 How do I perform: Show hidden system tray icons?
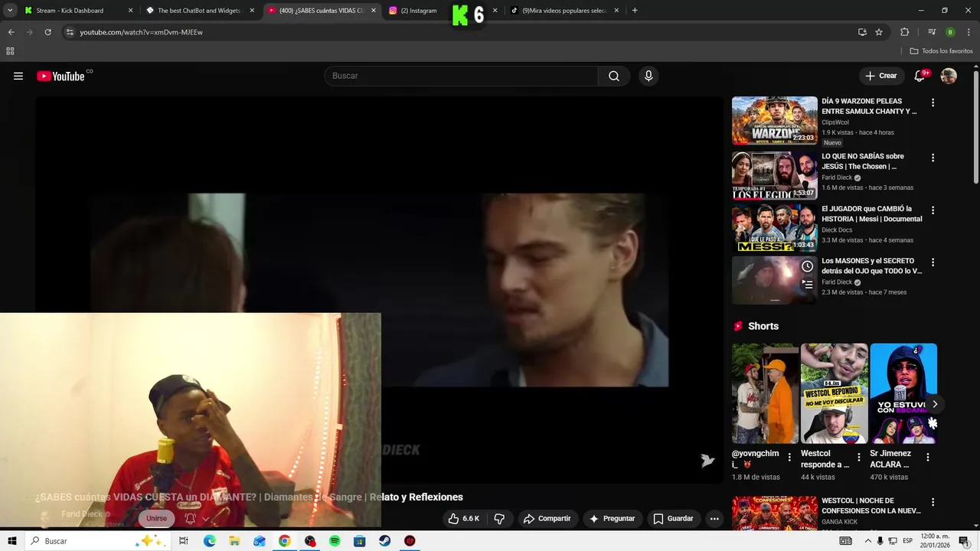tap(868, 541)
